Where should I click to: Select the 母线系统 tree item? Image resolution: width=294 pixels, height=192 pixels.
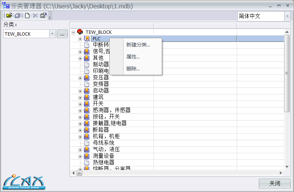click(104, 143)
